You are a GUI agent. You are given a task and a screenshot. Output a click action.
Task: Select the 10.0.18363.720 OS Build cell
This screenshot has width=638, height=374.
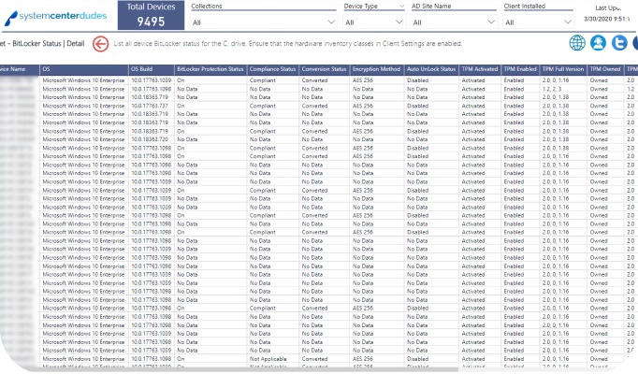(x=150, y=139)
